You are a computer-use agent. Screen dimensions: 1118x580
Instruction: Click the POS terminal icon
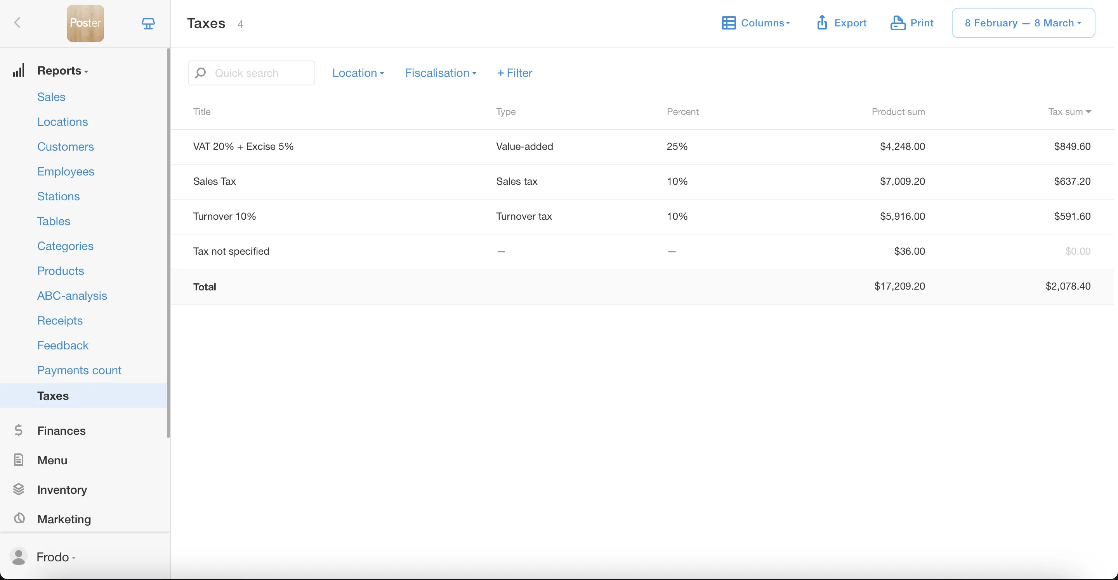pyautogui.click(x=148, y=23)
